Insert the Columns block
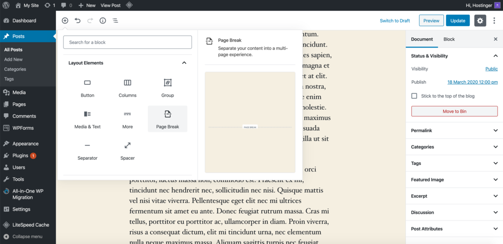The width and height of the screenshot is (503, 244). (x=127, y=88)
